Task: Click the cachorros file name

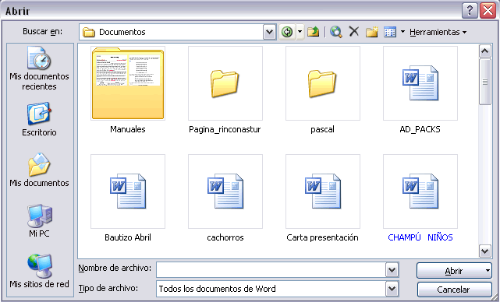Action: click(225, 237)
